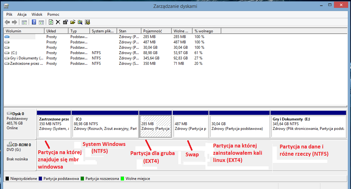Click the settings list toolbar icon

coord(87,22)
